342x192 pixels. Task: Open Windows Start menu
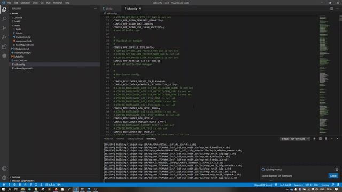pos(3,189)
